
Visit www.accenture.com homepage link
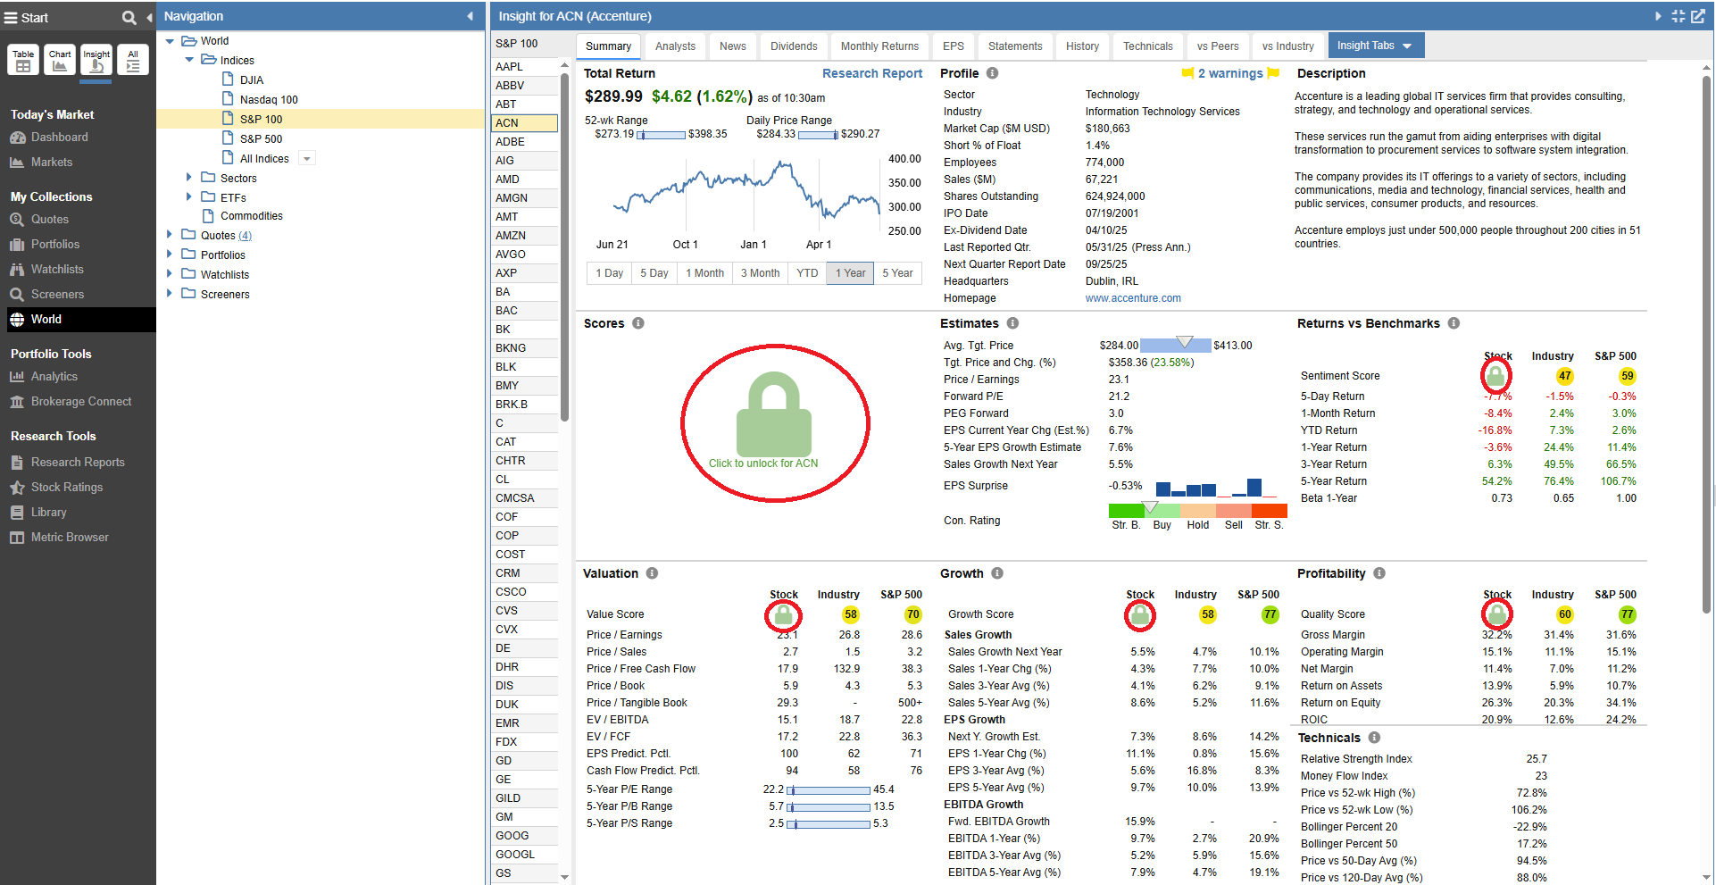pos(1133,298)
